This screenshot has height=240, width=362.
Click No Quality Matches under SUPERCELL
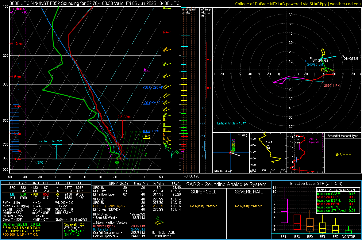(204, 206)
